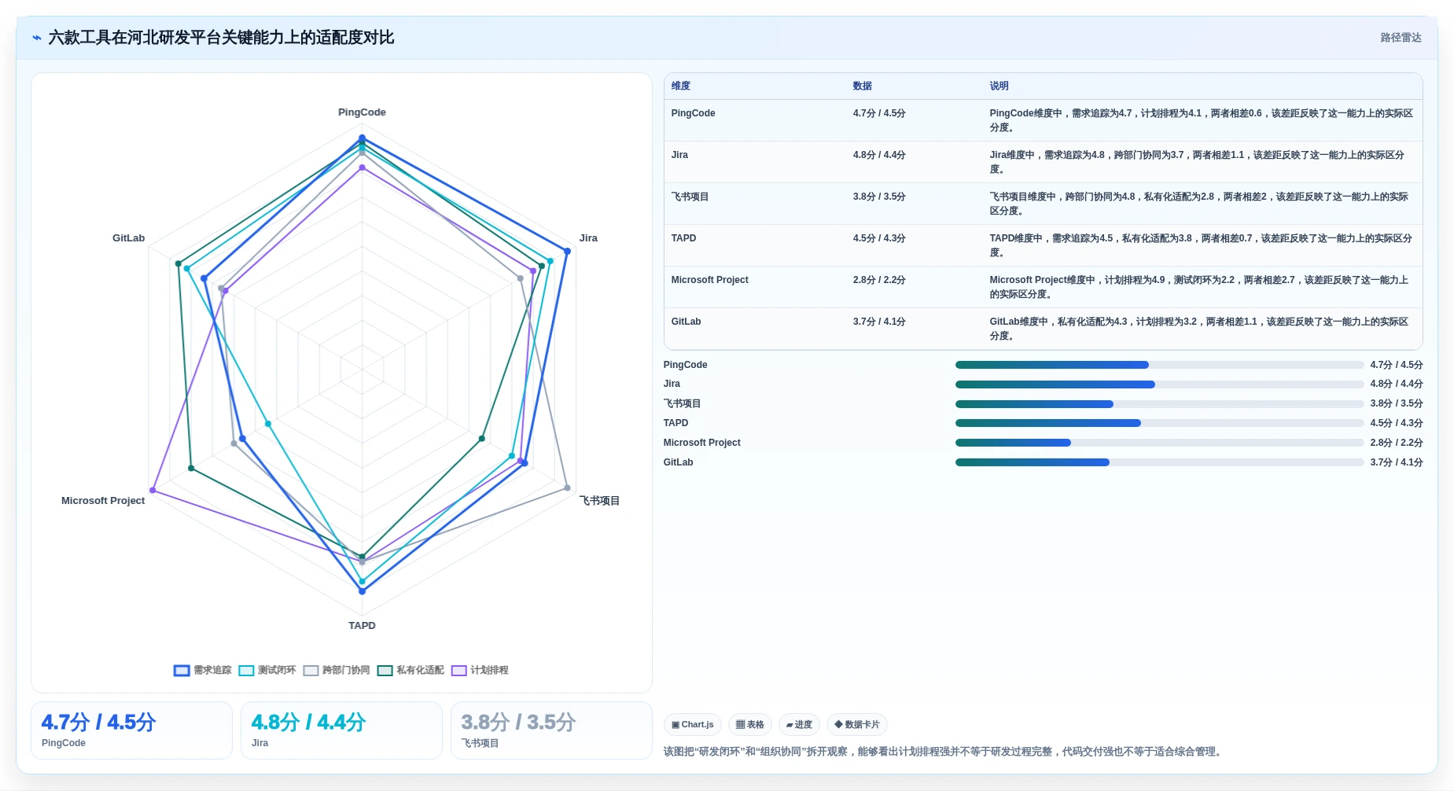The height and width of the screenshot is (791, 1454).
Task: Click the 跨部门协同 legend label
Action: point(346,671)
